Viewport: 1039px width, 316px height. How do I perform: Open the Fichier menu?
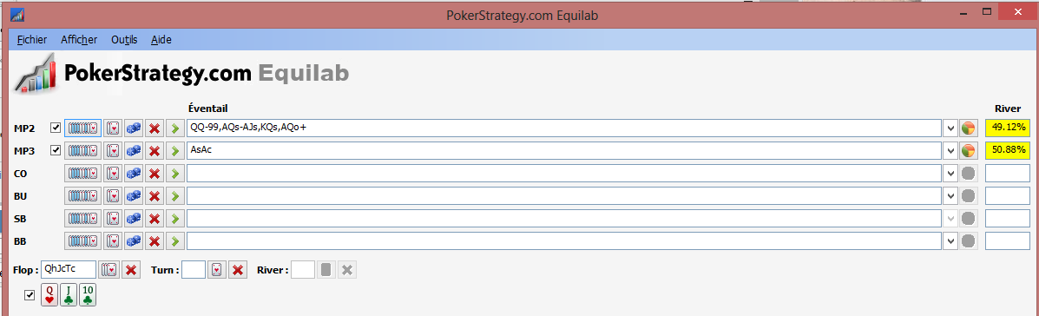(32, 40)
